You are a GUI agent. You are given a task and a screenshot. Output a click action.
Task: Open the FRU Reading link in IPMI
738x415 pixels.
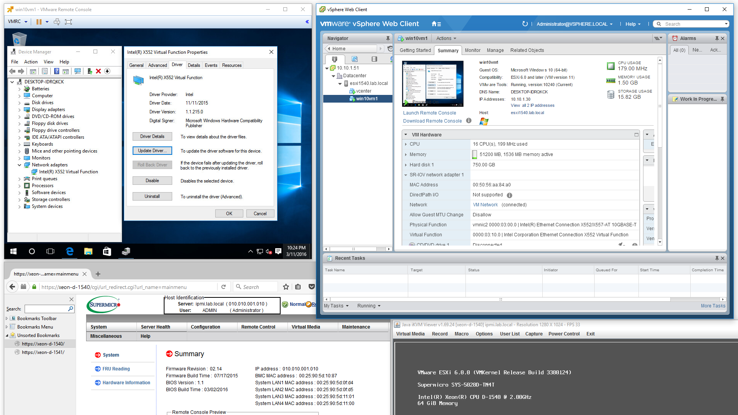pyautogui.click(x=116, y=369)
